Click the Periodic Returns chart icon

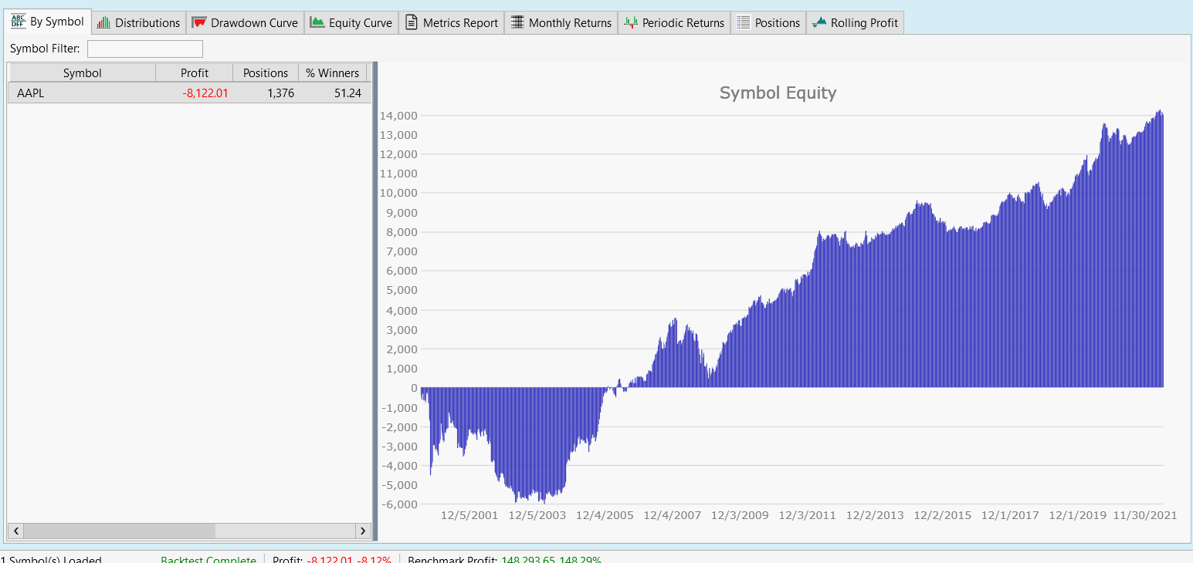[x=631, y=23]
